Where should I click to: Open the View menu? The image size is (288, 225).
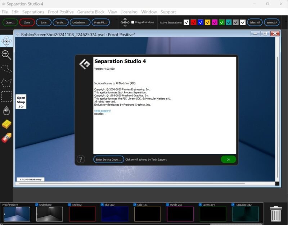click(x=112, y=12)
